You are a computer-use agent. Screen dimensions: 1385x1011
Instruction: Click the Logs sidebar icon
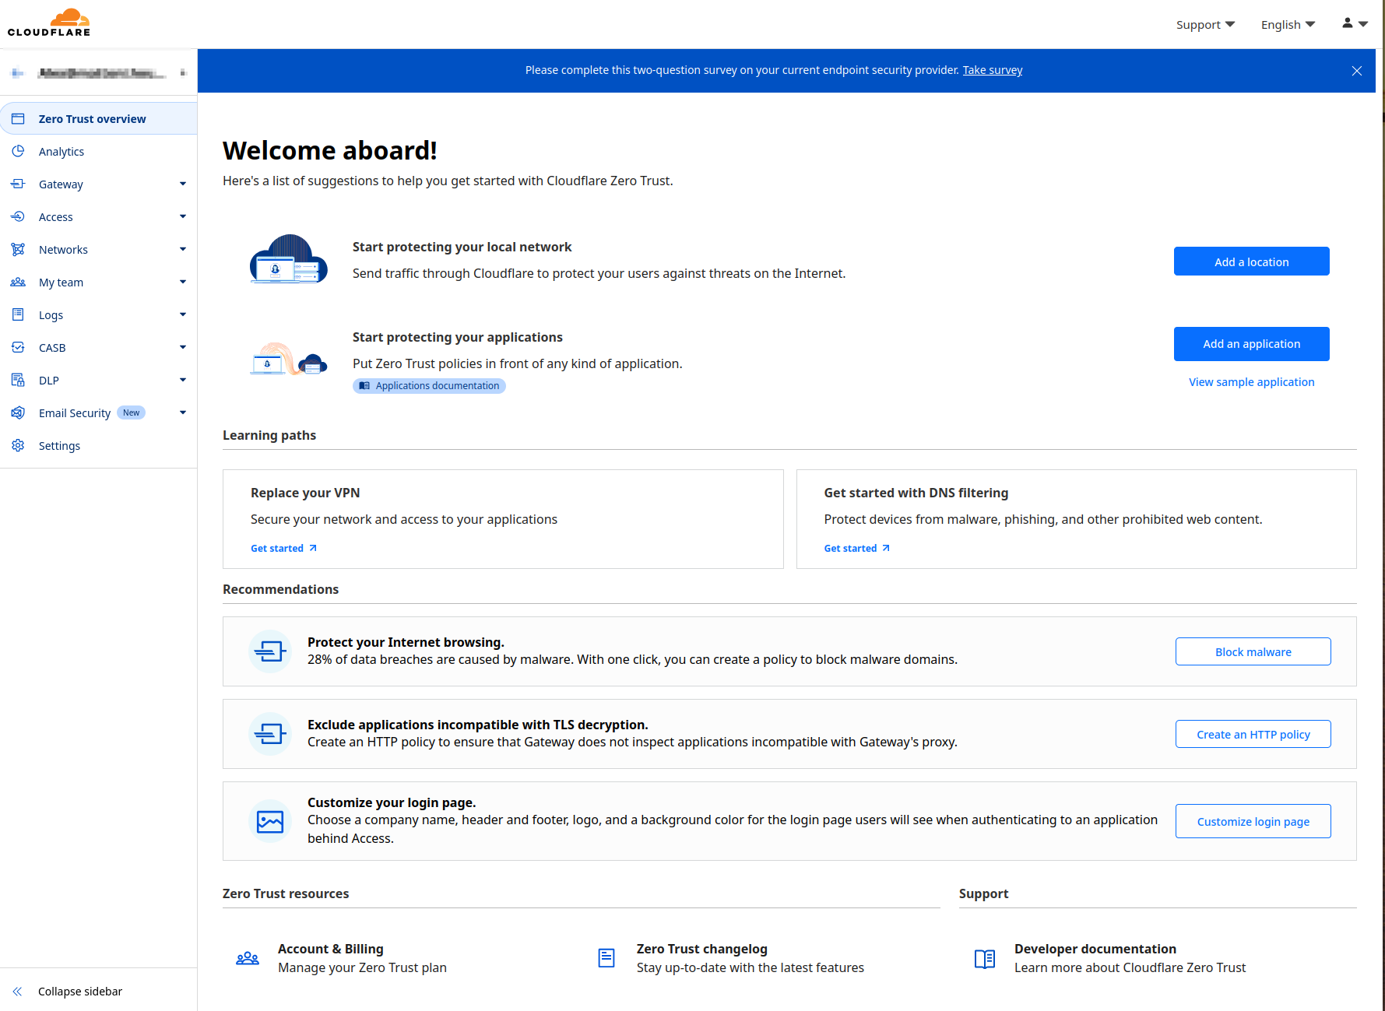(x=18, y=314)
